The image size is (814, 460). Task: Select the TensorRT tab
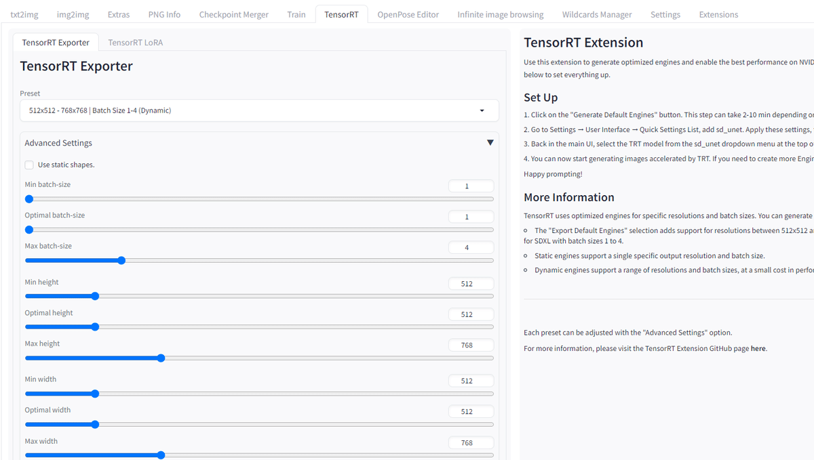click(x=341, y=14)
